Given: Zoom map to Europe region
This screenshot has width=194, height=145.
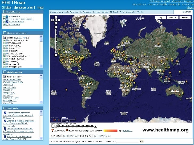Looking at the screenshot, I should (97, 12).
